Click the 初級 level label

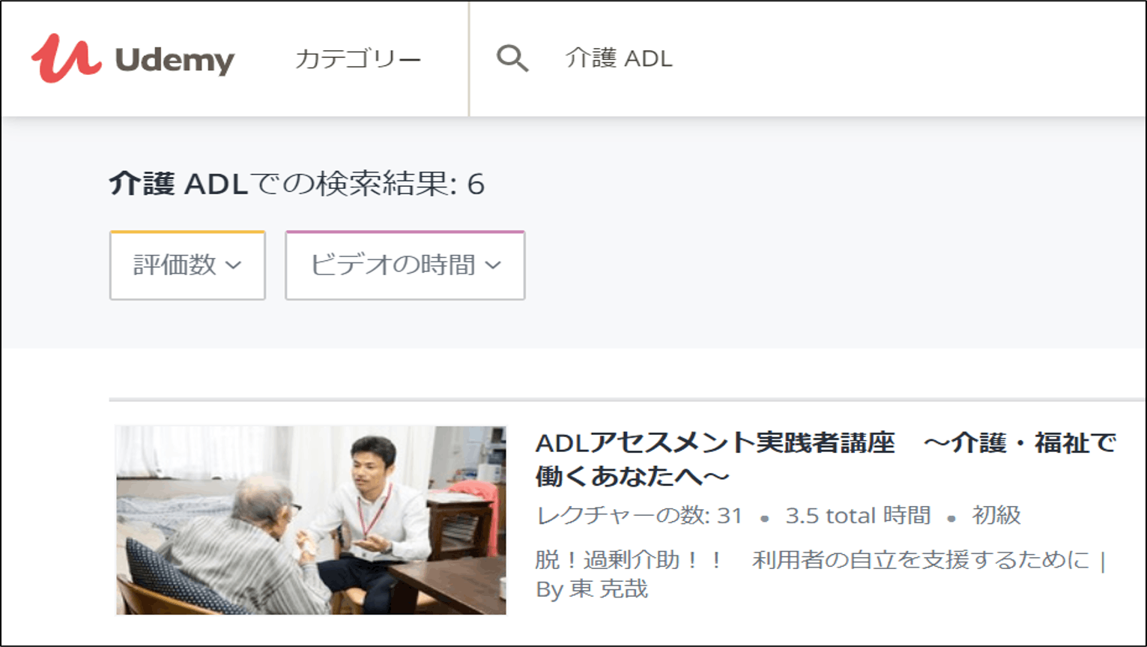point(996,516)
